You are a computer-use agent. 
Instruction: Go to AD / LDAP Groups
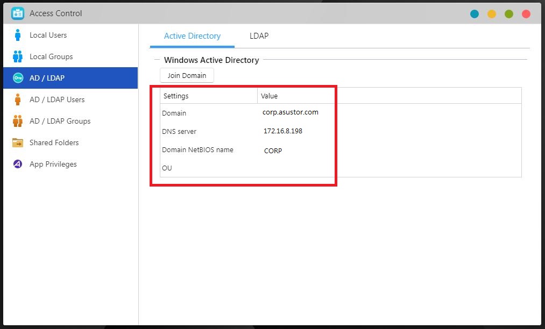click(70, 121)
